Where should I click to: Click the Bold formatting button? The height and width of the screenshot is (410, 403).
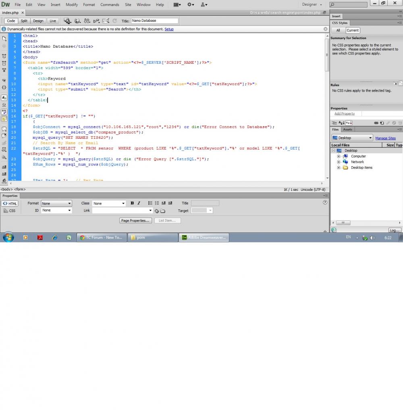[132, 203]
